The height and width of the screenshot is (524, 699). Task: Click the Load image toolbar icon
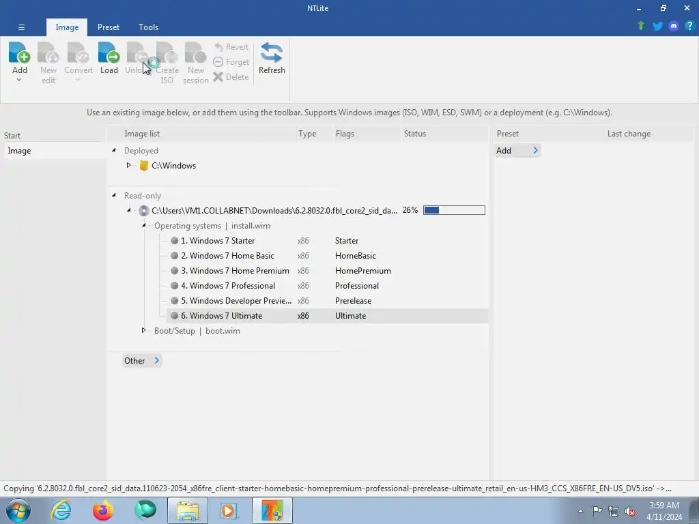click(109, 53)
